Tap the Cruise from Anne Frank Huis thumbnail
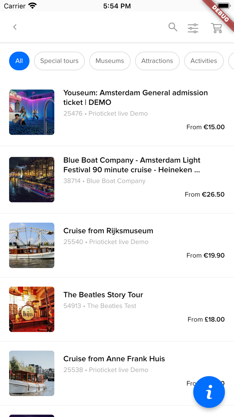This screenshot has width=234, height=417. pos(31,373)
